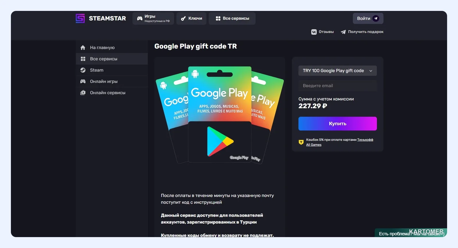Go to На главную in the sidebar

[112, 48]
